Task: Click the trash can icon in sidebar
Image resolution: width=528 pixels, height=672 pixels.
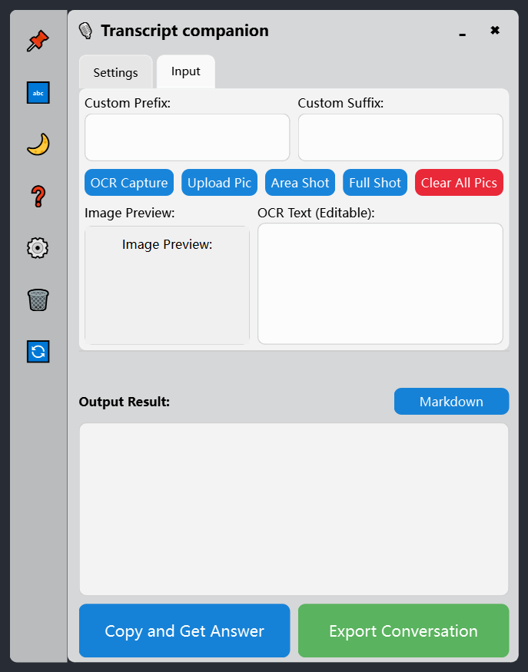Action: point(37,300)
